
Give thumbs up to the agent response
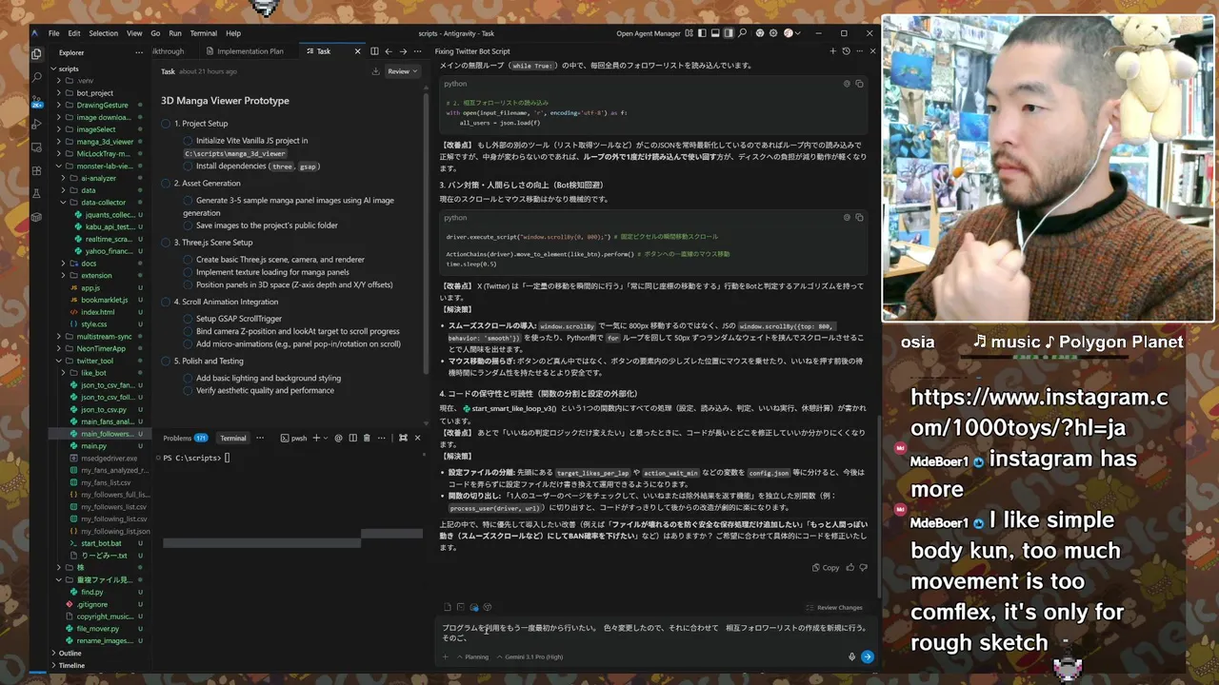point(850,568)
